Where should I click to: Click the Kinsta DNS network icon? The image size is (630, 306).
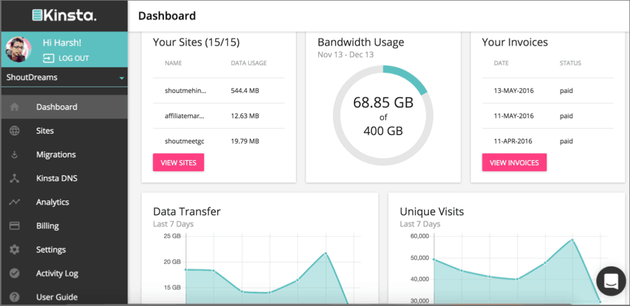pyautogui.click(x=15, y=178)
